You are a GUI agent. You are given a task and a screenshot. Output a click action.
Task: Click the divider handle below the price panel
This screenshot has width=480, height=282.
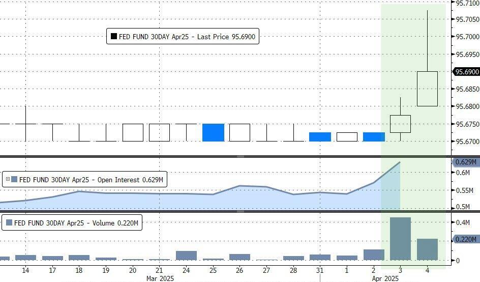click(240, 156)
